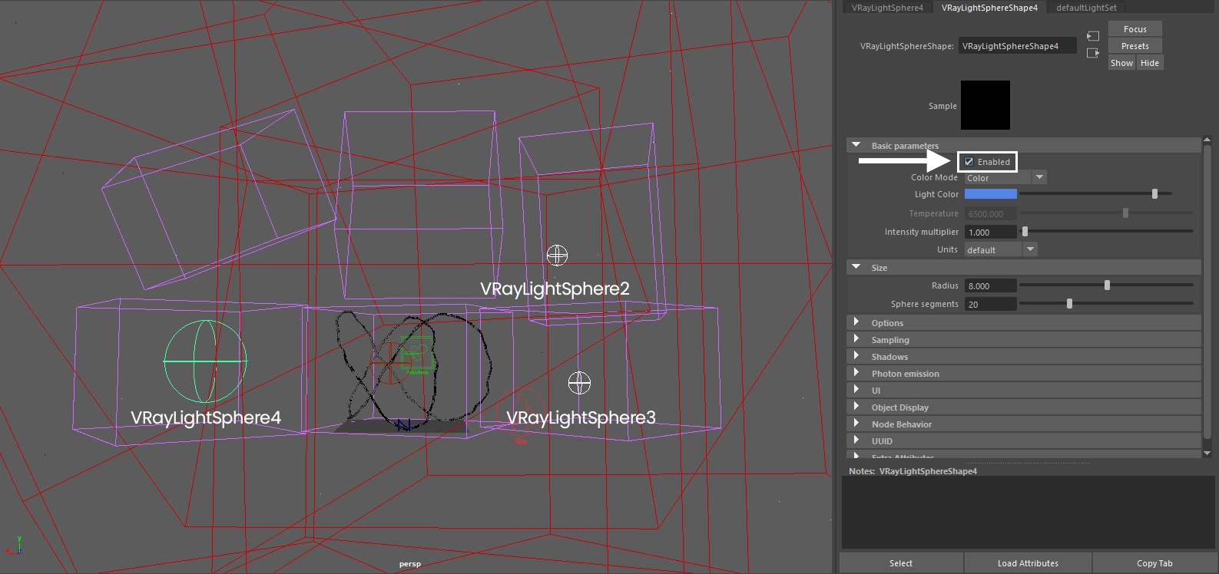1219x574 pixels.
Task: Click the Intensity multiplier slider handle
Action: coord(1025,232)
